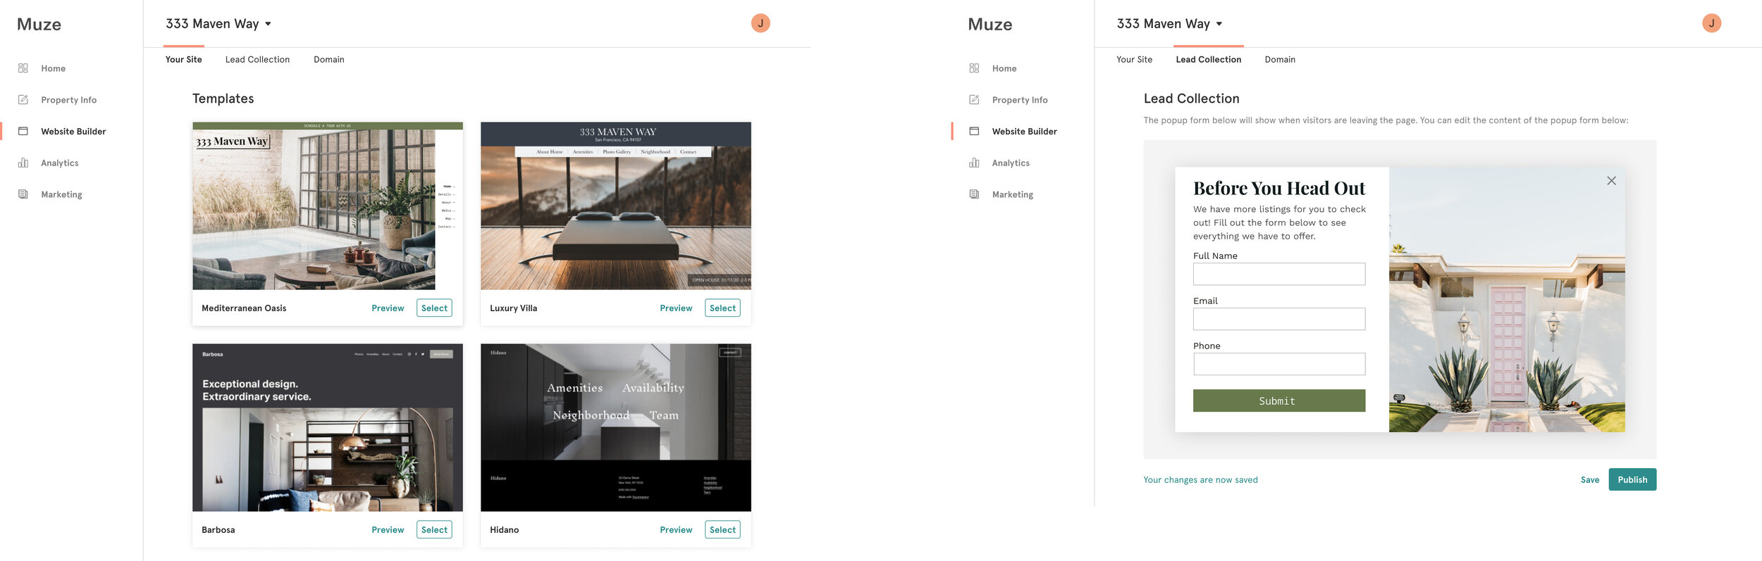Image resolution: width=1762 pixels, height=561 pixels.
Task: Open Marketing label in right screen sidebar
Action: point(1013,194)
